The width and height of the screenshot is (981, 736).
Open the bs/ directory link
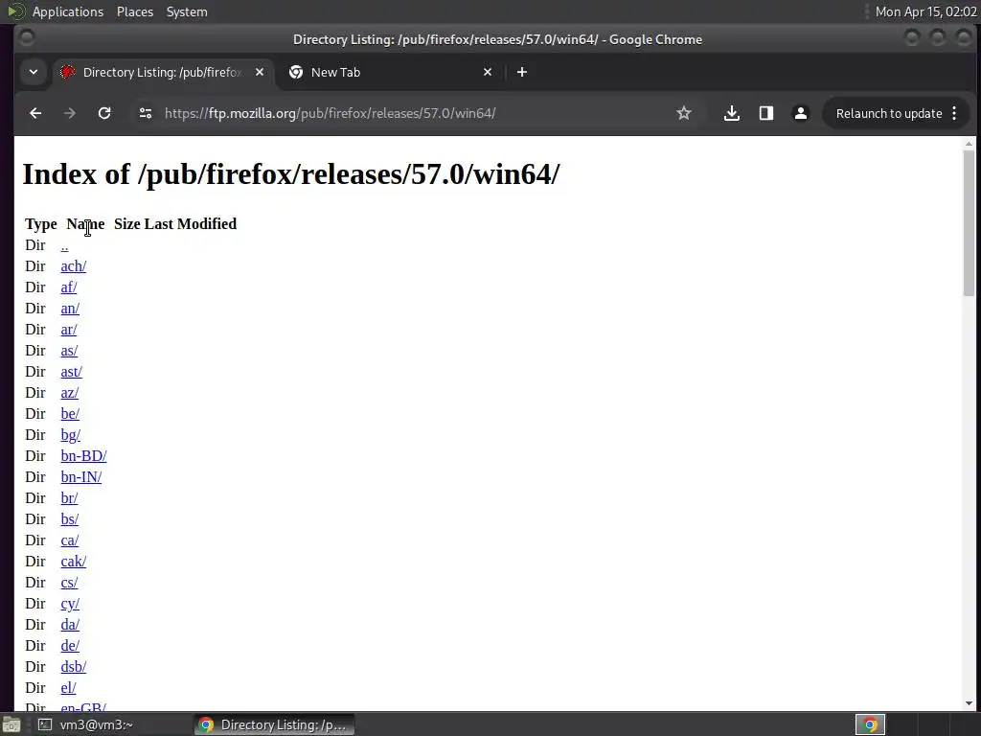pos(69,518)
